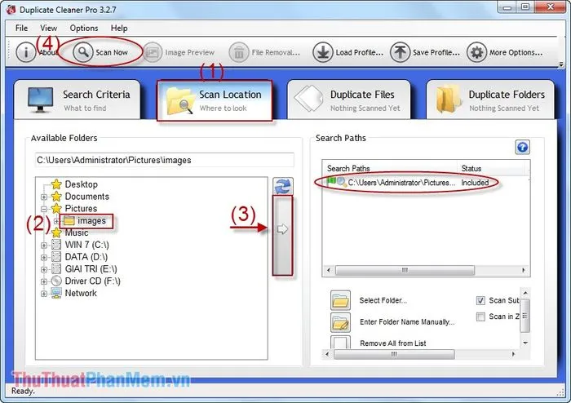The image size is (571, 403).
Task: Click the Save Profile upload icon
Action: click(x=400, y=52)
